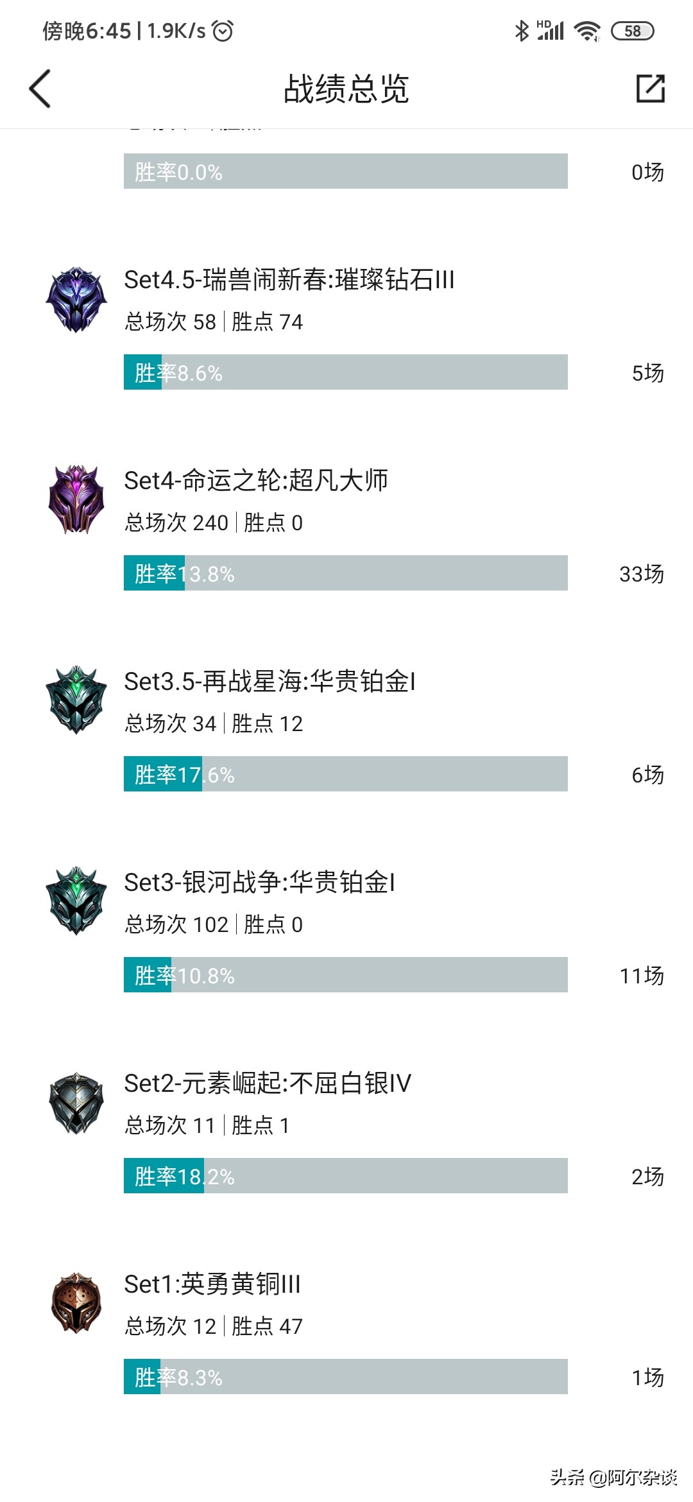Select the Set2-元素崛起 season entry
Image resolution: width=693 pixels, height=1502 pixels.
pos(267,1083)
